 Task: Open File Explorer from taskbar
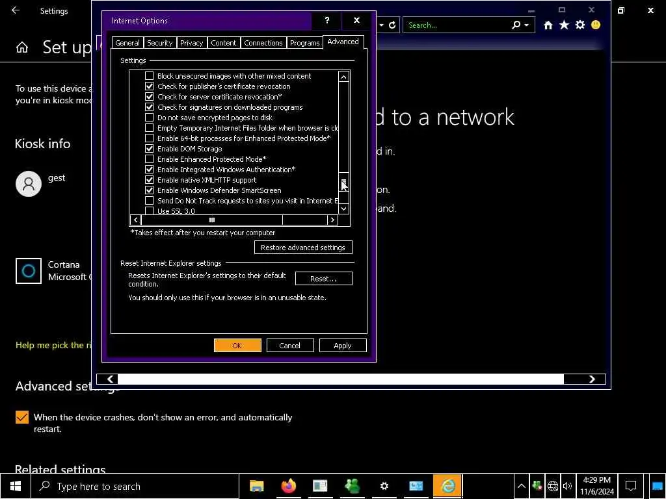point(256,486)
